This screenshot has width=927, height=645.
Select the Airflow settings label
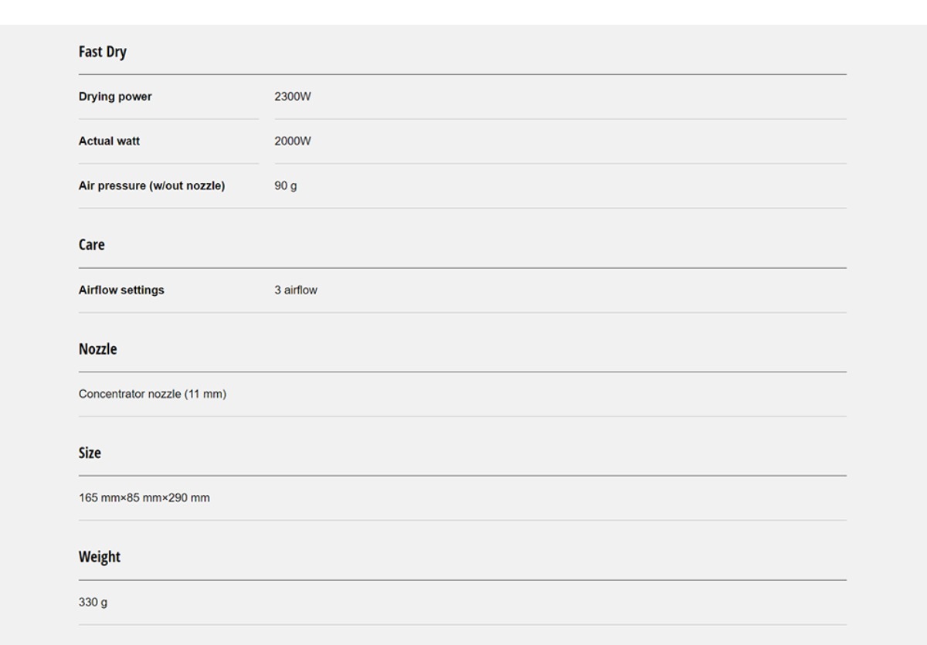click(121, 290)
